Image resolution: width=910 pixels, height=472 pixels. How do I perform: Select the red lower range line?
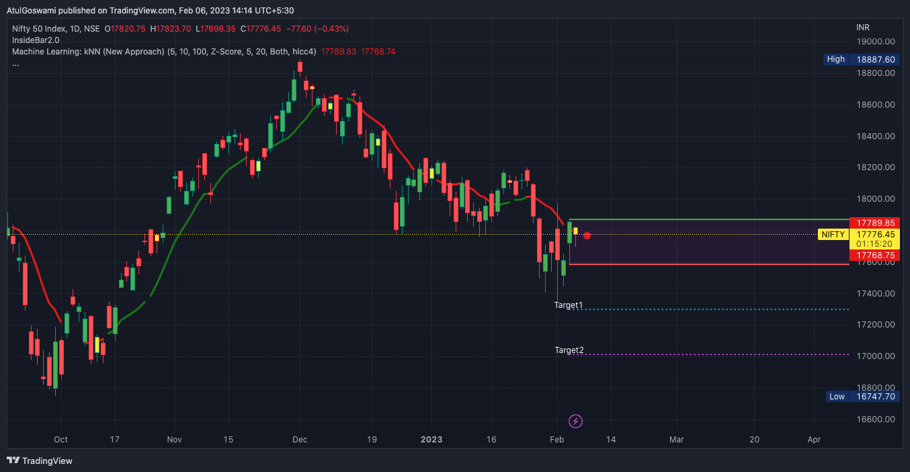pyautogui.click(x=709, y=264)
